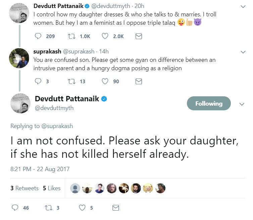Image resolution: width=253 pixels, height=220 pixels.
Task: Send top tweet via direct message
Action: [139, 36]
